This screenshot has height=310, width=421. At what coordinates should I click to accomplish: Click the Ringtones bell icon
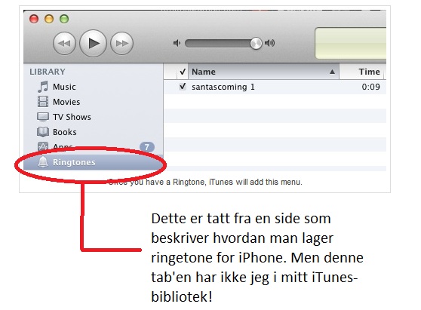[x=43, y=162]
